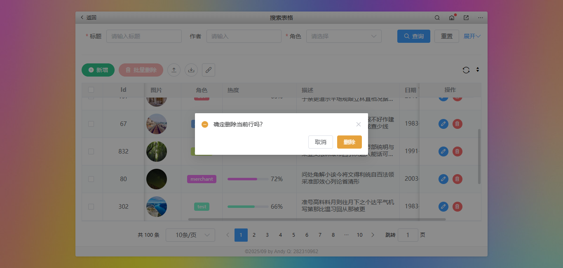Click the page jump input next to 跳转
The height and width of the screenshot is (268, 563).
[x=408, y=235]
